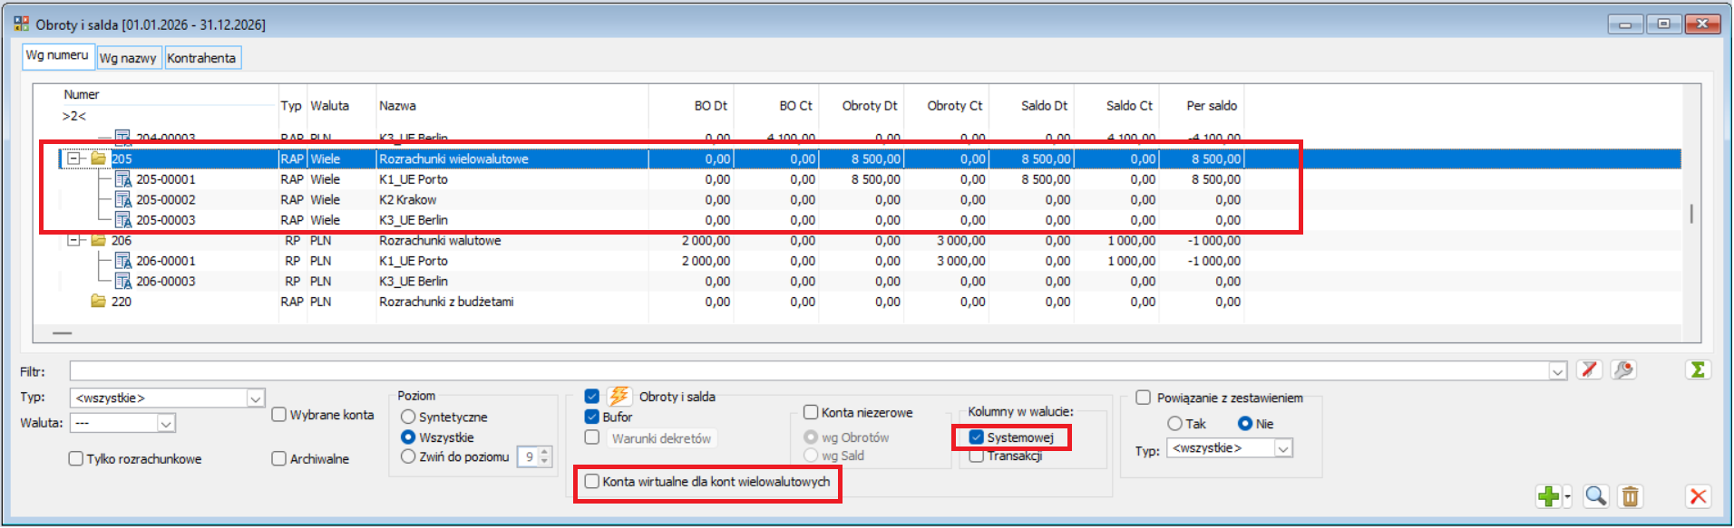The height and width of the screenshot is (528, 1734).
Task: Toggle the Bufor checkbox
Action: coord(592,417)
